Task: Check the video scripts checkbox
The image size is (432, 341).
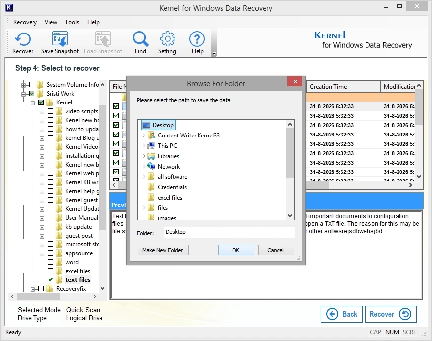Action: tap(50, 111)
